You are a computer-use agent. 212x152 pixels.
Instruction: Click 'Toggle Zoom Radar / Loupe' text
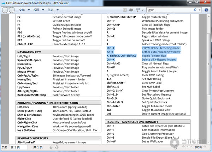tap(159, 71)
